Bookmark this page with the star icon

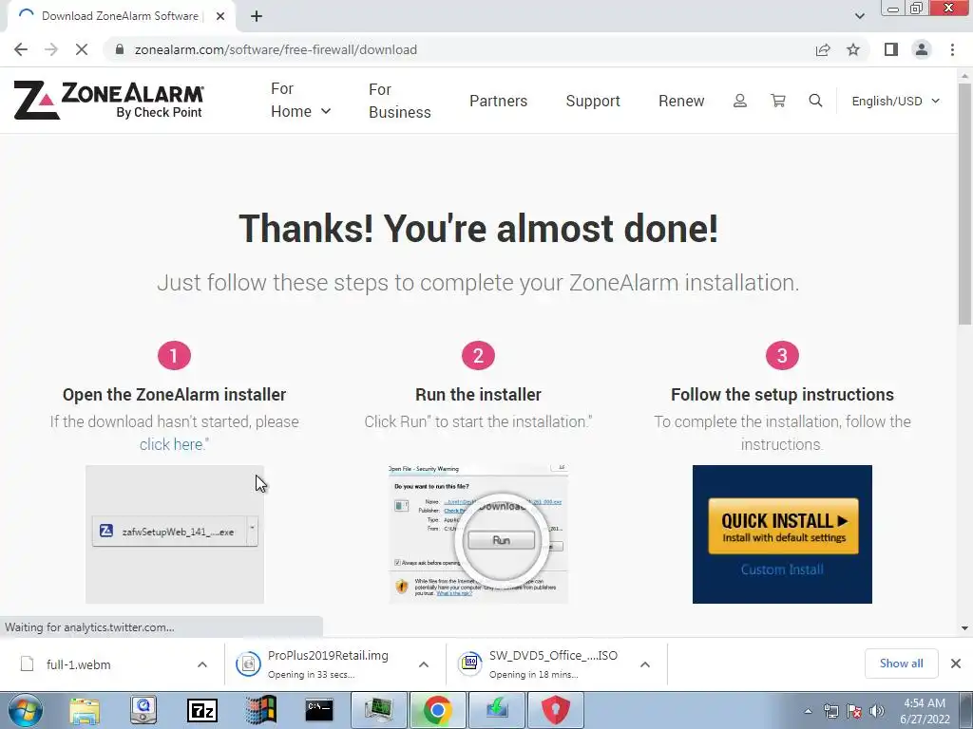point(853,49)
